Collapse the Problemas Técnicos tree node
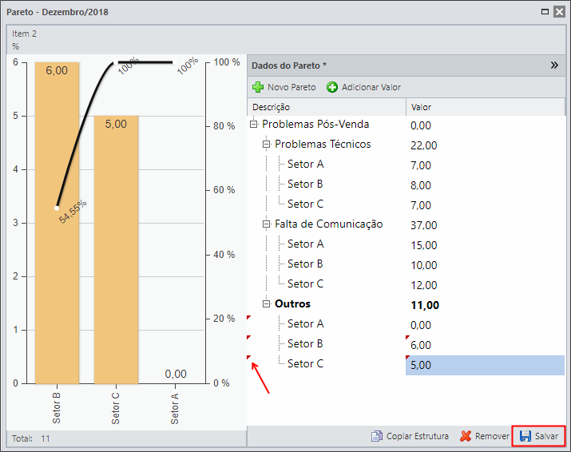The image size is (571, 452). point(267,145)
